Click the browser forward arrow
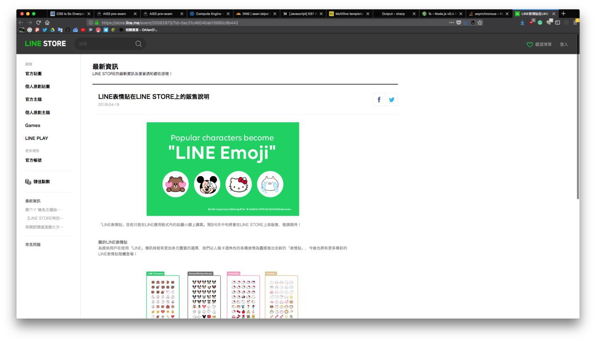 click(x=29, y=22)
